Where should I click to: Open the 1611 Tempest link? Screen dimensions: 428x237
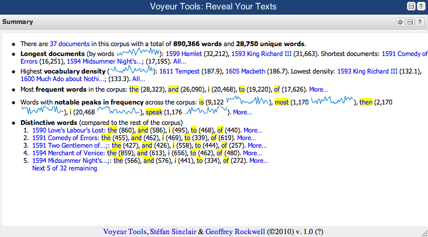pyautogui.click(x=179, y=71)
